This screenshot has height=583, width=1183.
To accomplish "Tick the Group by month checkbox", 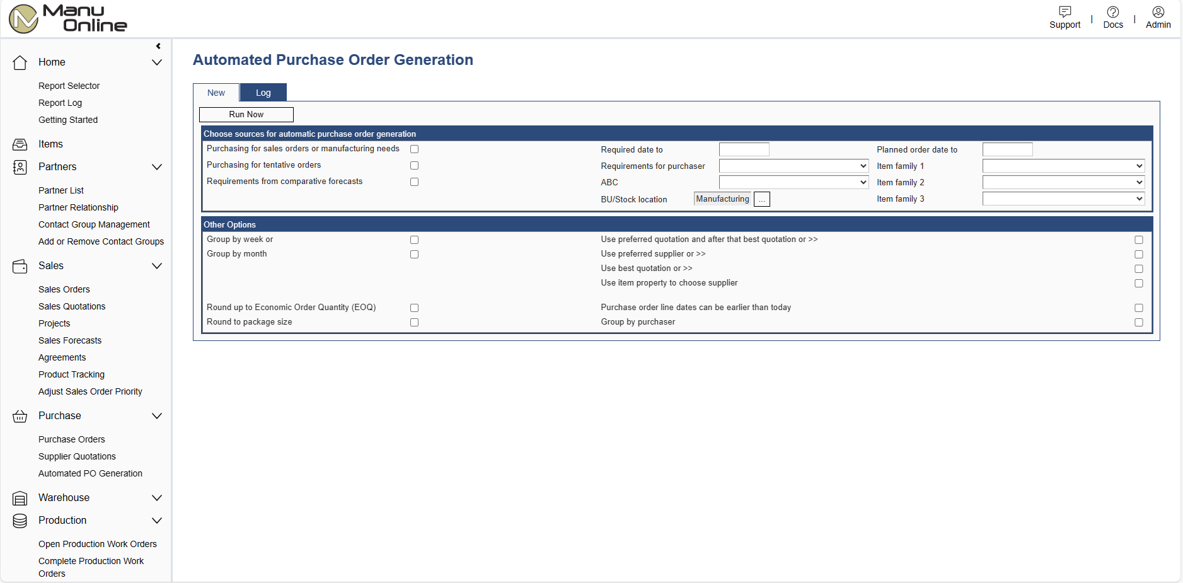I will pyautogui.click(x=414, y=255).
